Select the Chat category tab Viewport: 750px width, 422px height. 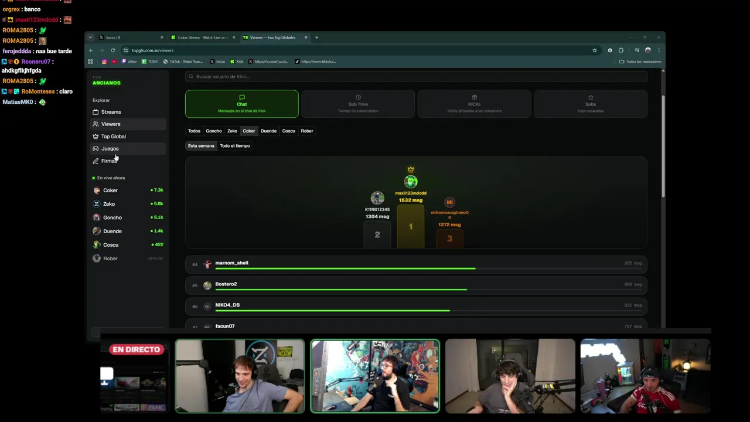[x=242, y=104]
